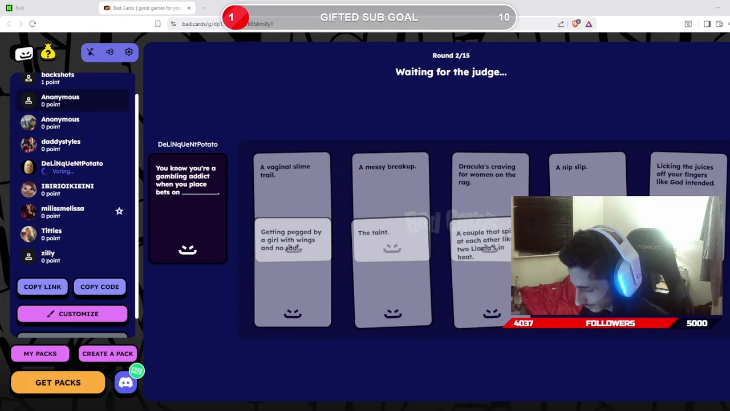Click 'Waiting for the judge...' heading

point(451,72)
